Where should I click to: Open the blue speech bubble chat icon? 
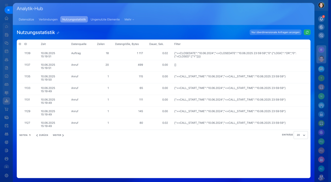tap(321, 69)
